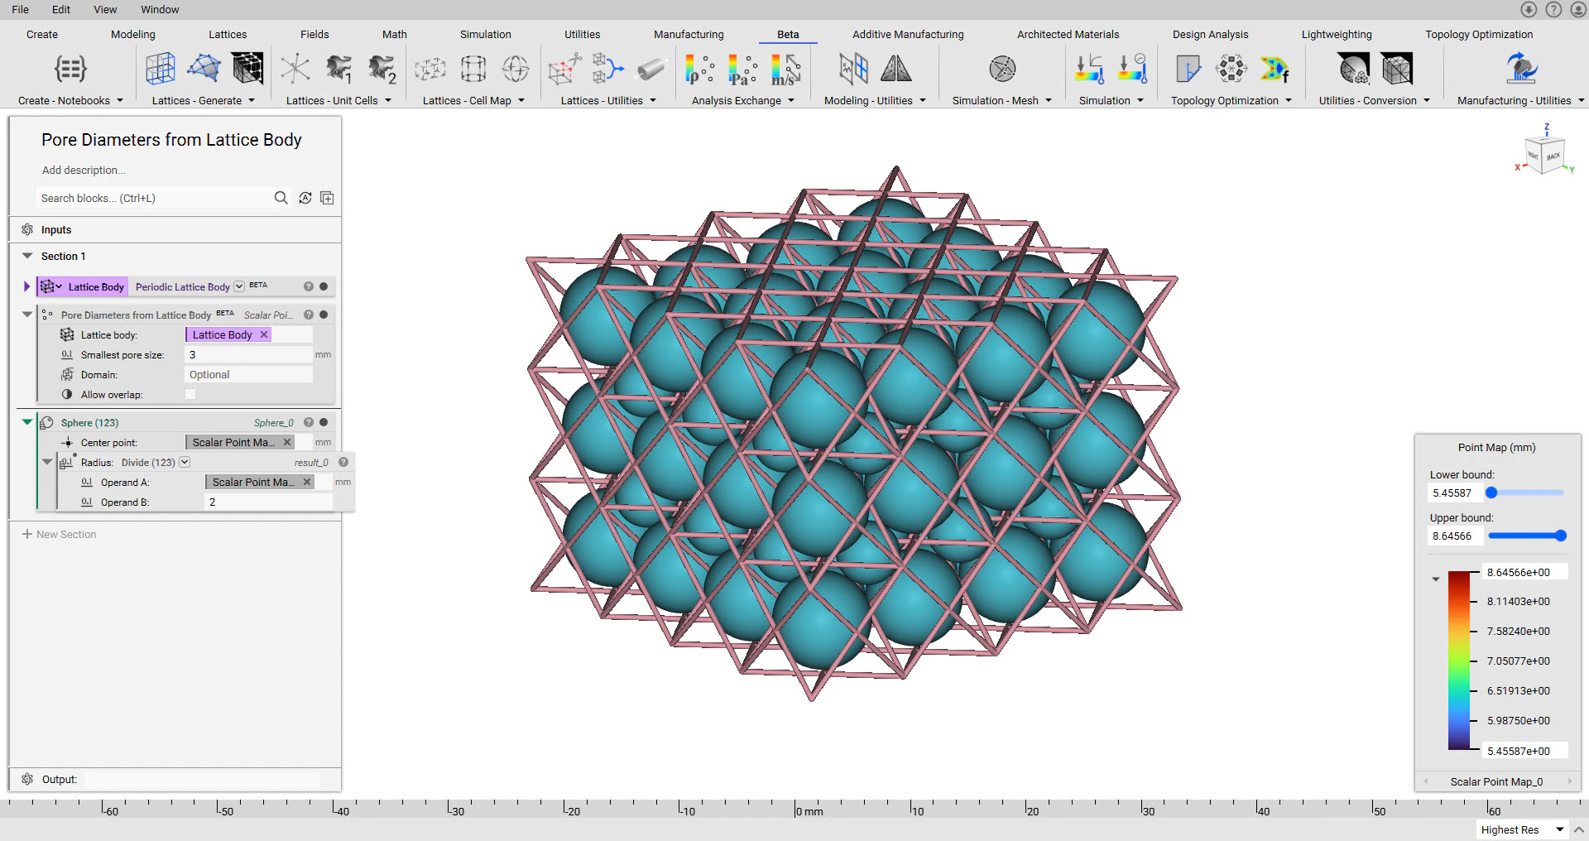Click the replace variables icon beside search
The height and width of the screenshot is (841, 1589).
(x=305, y=198)
